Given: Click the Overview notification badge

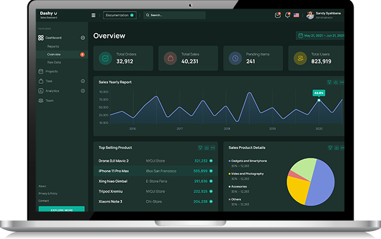Looking at the screenshot, I should click(x=82, y=54).
